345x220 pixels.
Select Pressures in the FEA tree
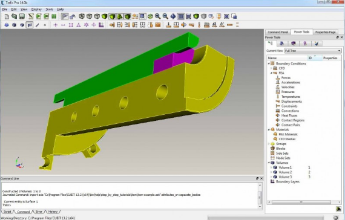287,92
